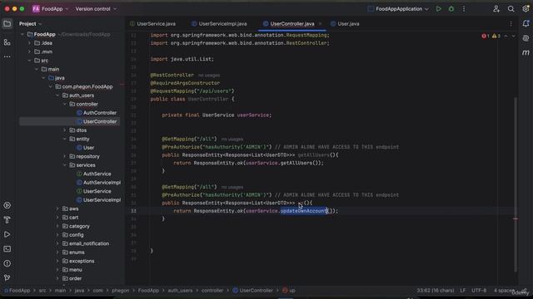Open the Run tool window icon
The width and height of the screenshot is (533, 299).
[x=7, y=234]
